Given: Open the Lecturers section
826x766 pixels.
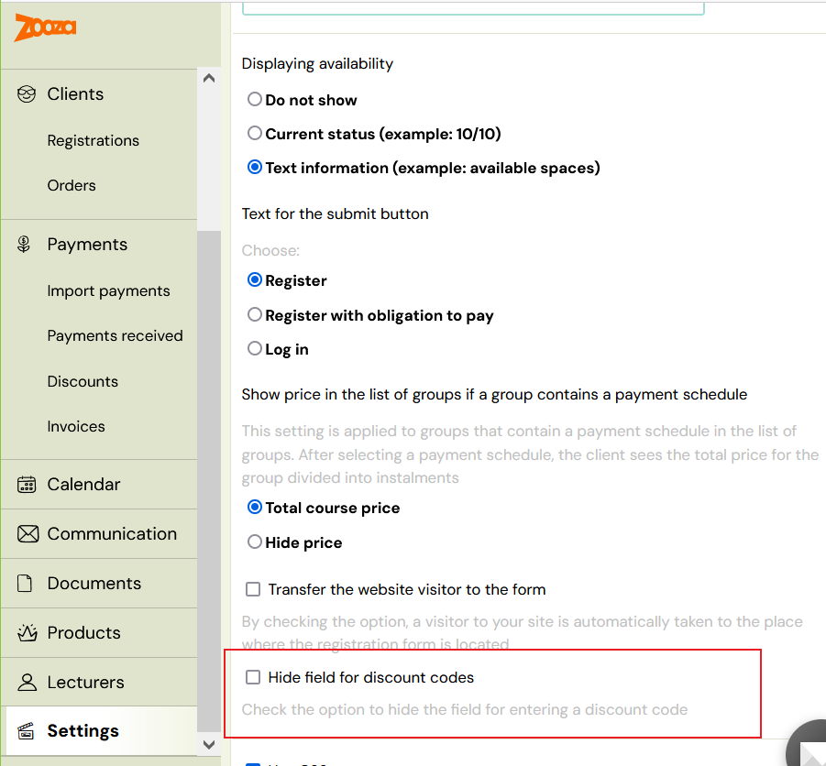Looking at the screenshot, I should pyautogui.click(x=86, y=683).
